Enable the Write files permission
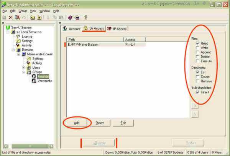Viewport: 230px width, 156px height. tap(197, 48)
